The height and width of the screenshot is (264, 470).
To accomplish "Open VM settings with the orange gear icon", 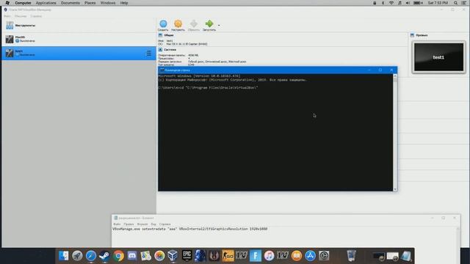I will (x=178, y=23).
